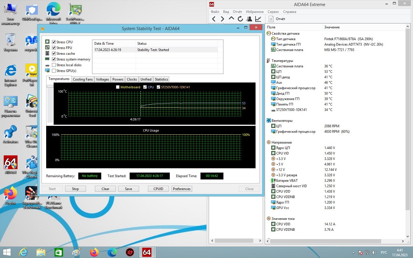Open Internet Explorer desktop shortcut
The height and width of the screenshot is (258, 413).
pos(11,75)
